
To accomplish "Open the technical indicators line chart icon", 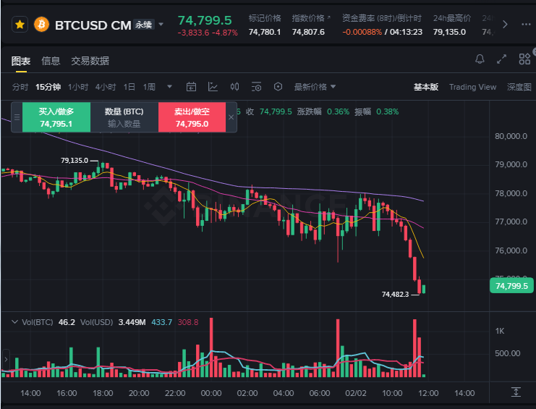I will 213,87.
